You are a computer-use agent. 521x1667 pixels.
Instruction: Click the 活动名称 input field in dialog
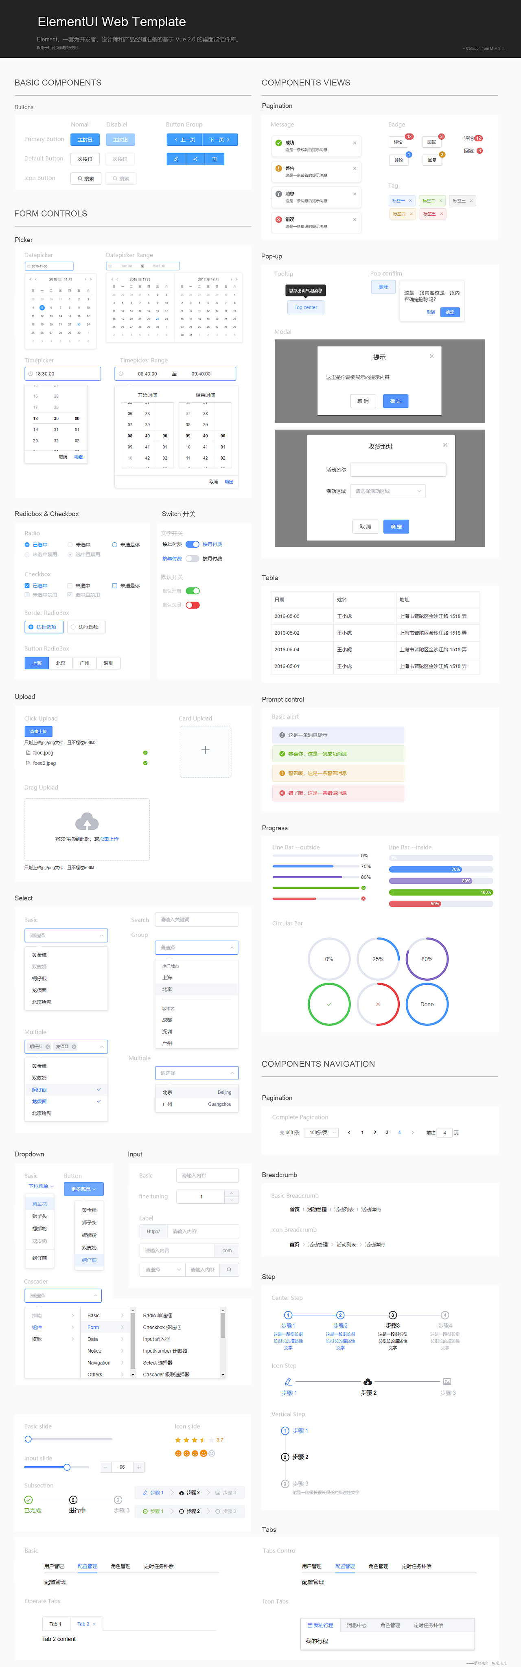(x=398, y=469)
